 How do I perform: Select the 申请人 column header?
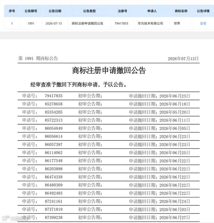click(x=152, y=11)
